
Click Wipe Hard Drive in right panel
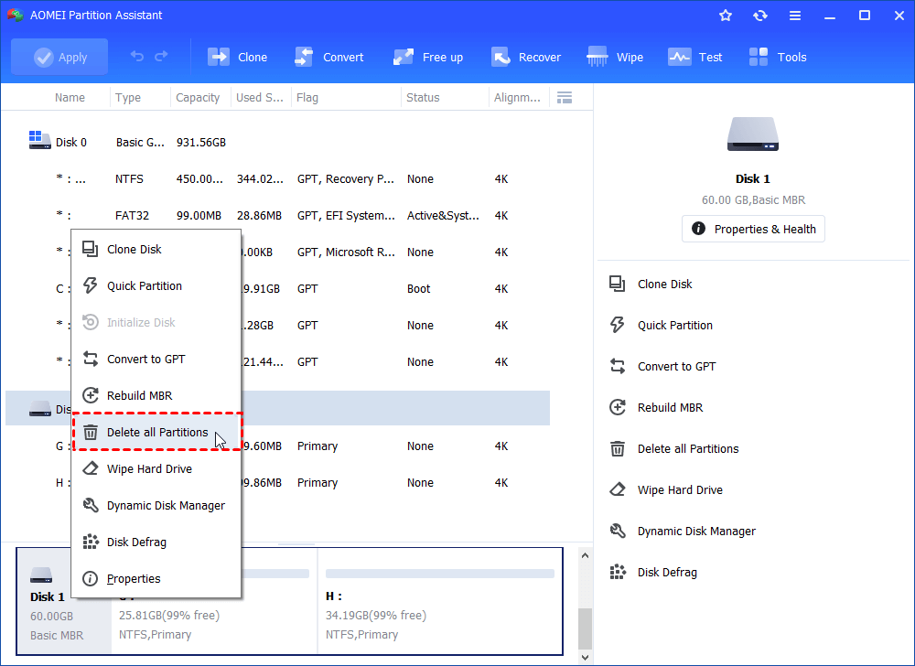coord(665,489)
